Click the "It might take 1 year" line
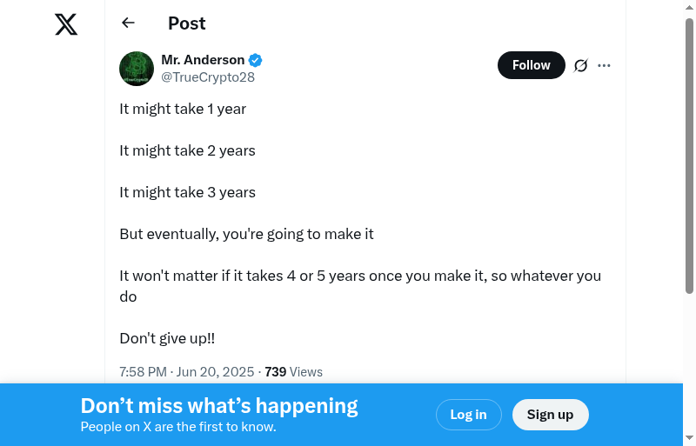696x446 pixels. tap(183, 109)
